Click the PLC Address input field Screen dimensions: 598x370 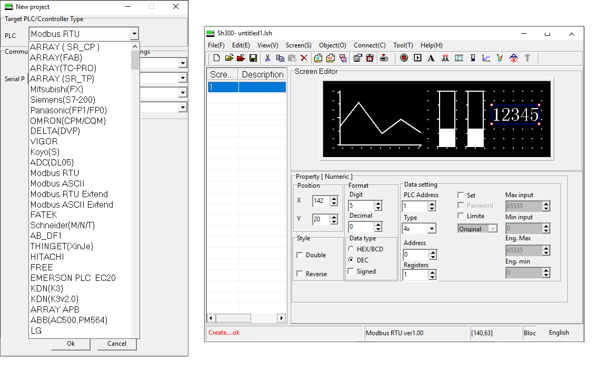click(415, 206)
